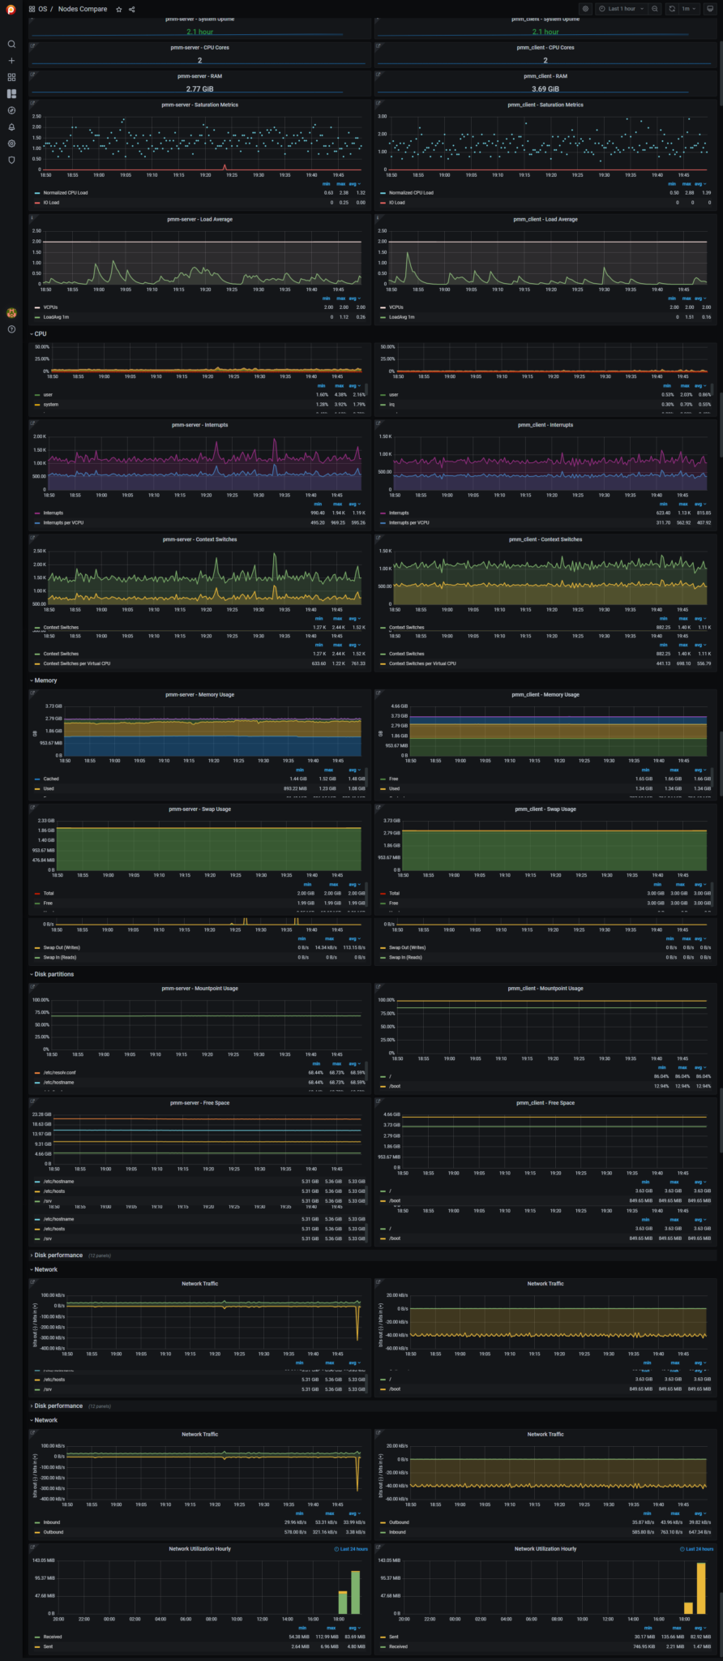Click the corner link icon on pmm_client Free Space

tap(378, 1101)
